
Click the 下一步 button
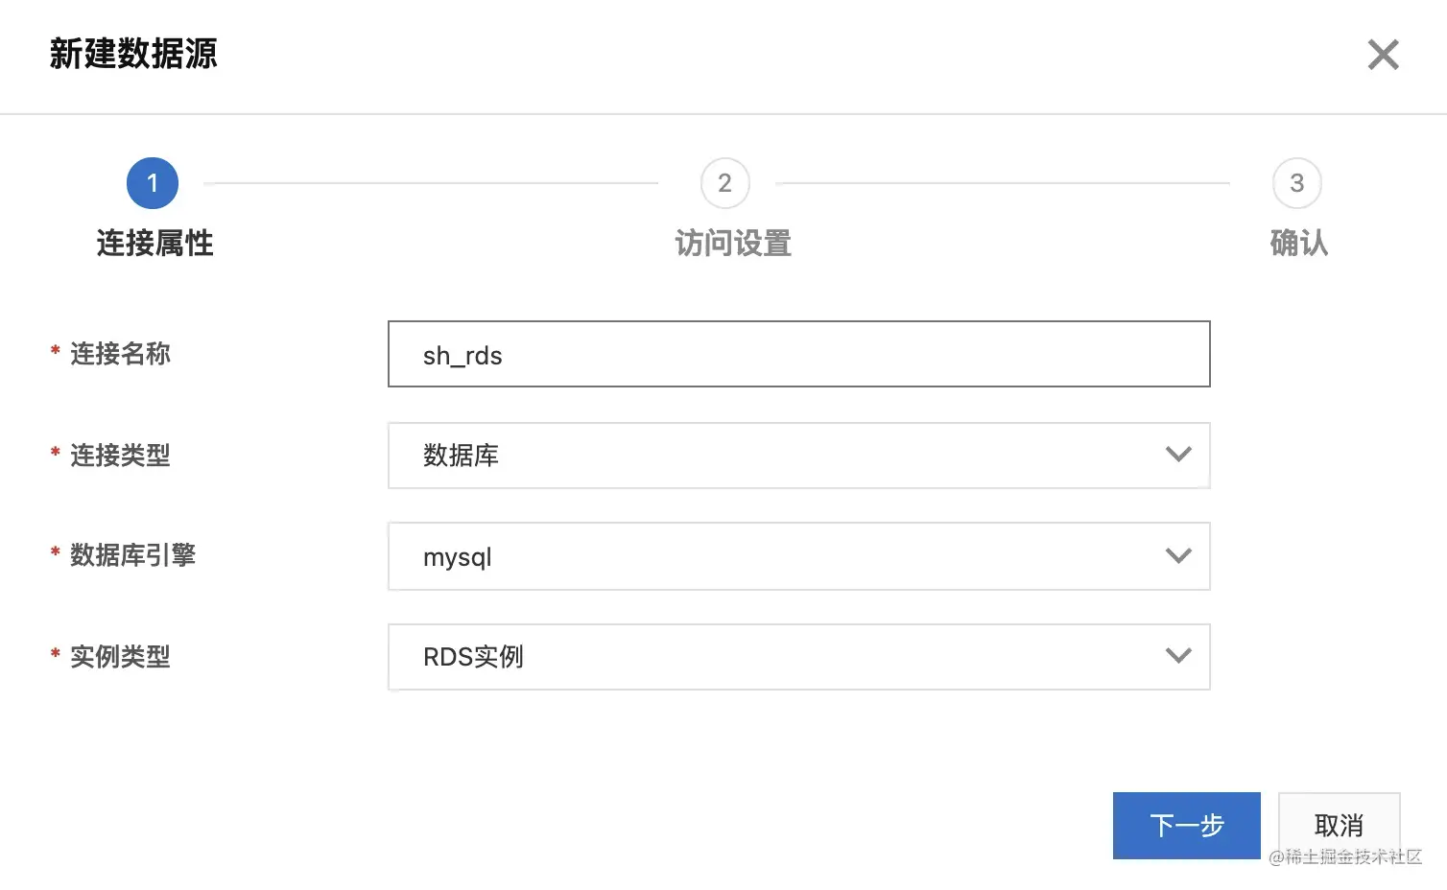pyautogui.click(x=1187, y=825)
